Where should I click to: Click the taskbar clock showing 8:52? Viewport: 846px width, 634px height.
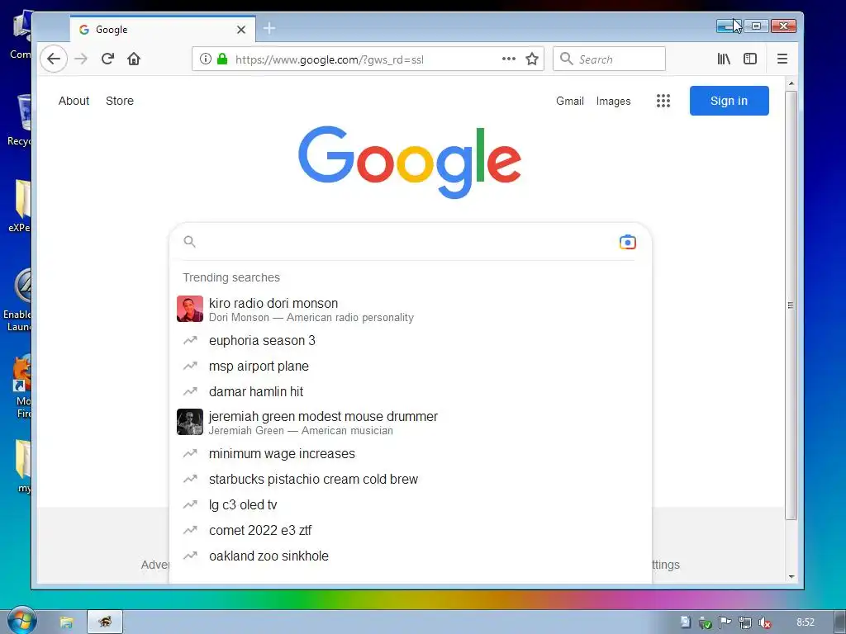(806, 622)
